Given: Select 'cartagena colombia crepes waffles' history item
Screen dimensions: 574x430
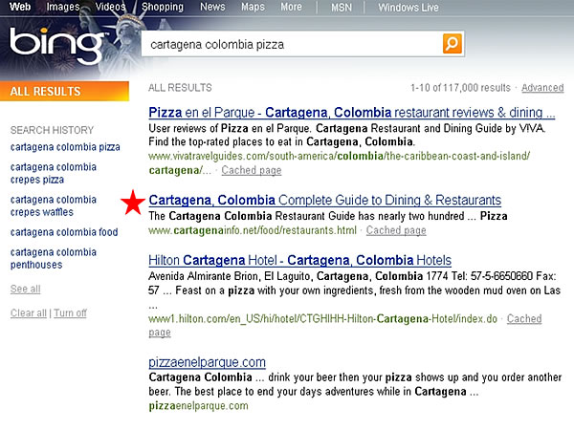Looking at the screenshot, I should tap(53, 205).
